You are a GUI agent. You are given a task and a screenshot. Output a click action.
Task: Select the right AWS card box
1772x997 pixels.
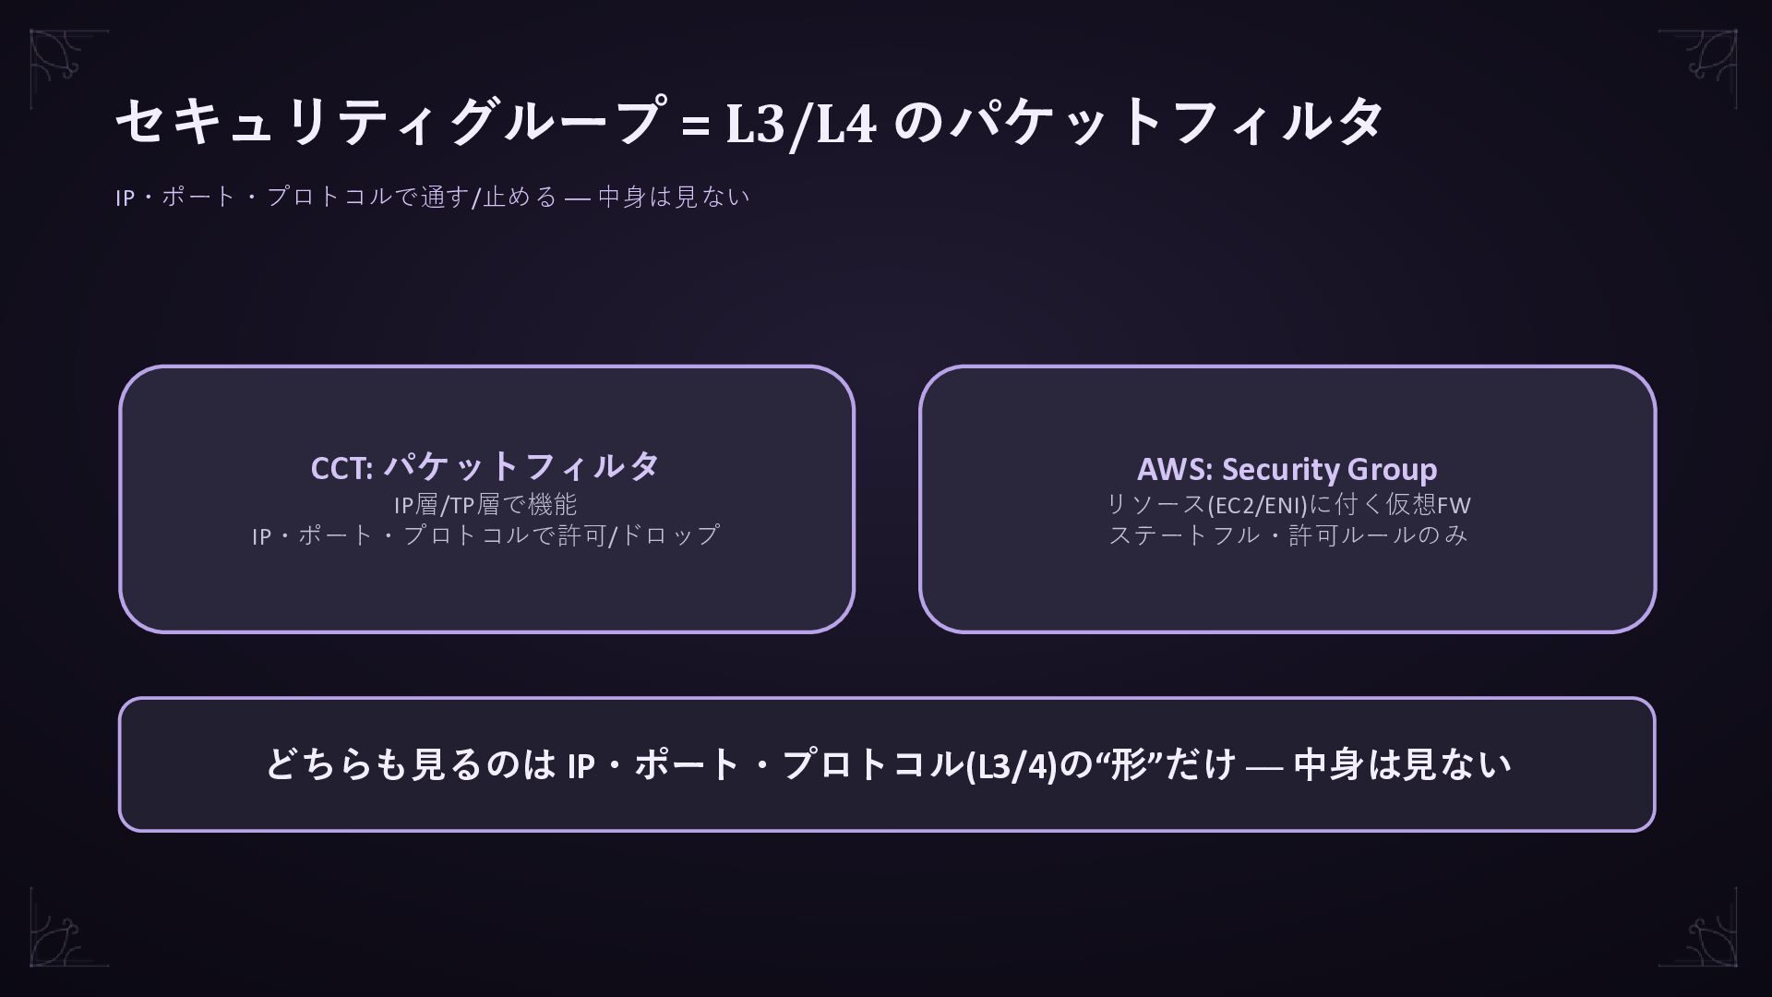[x=1287, y=499]
